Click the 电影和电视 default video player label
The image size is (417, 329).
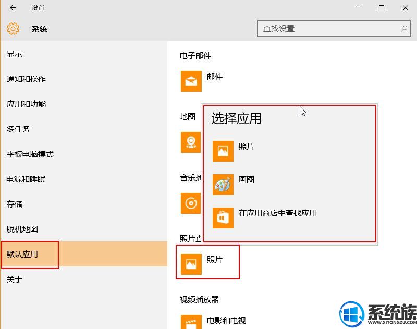[x=226, y=321]
